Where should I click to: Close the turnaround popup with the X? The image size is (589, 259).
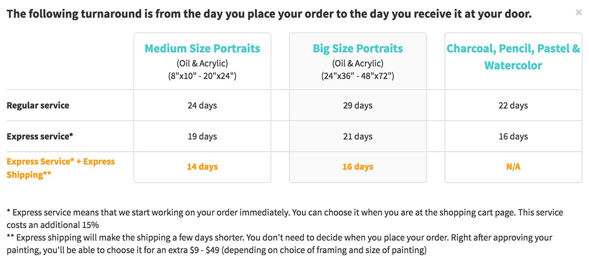(578, 13)
